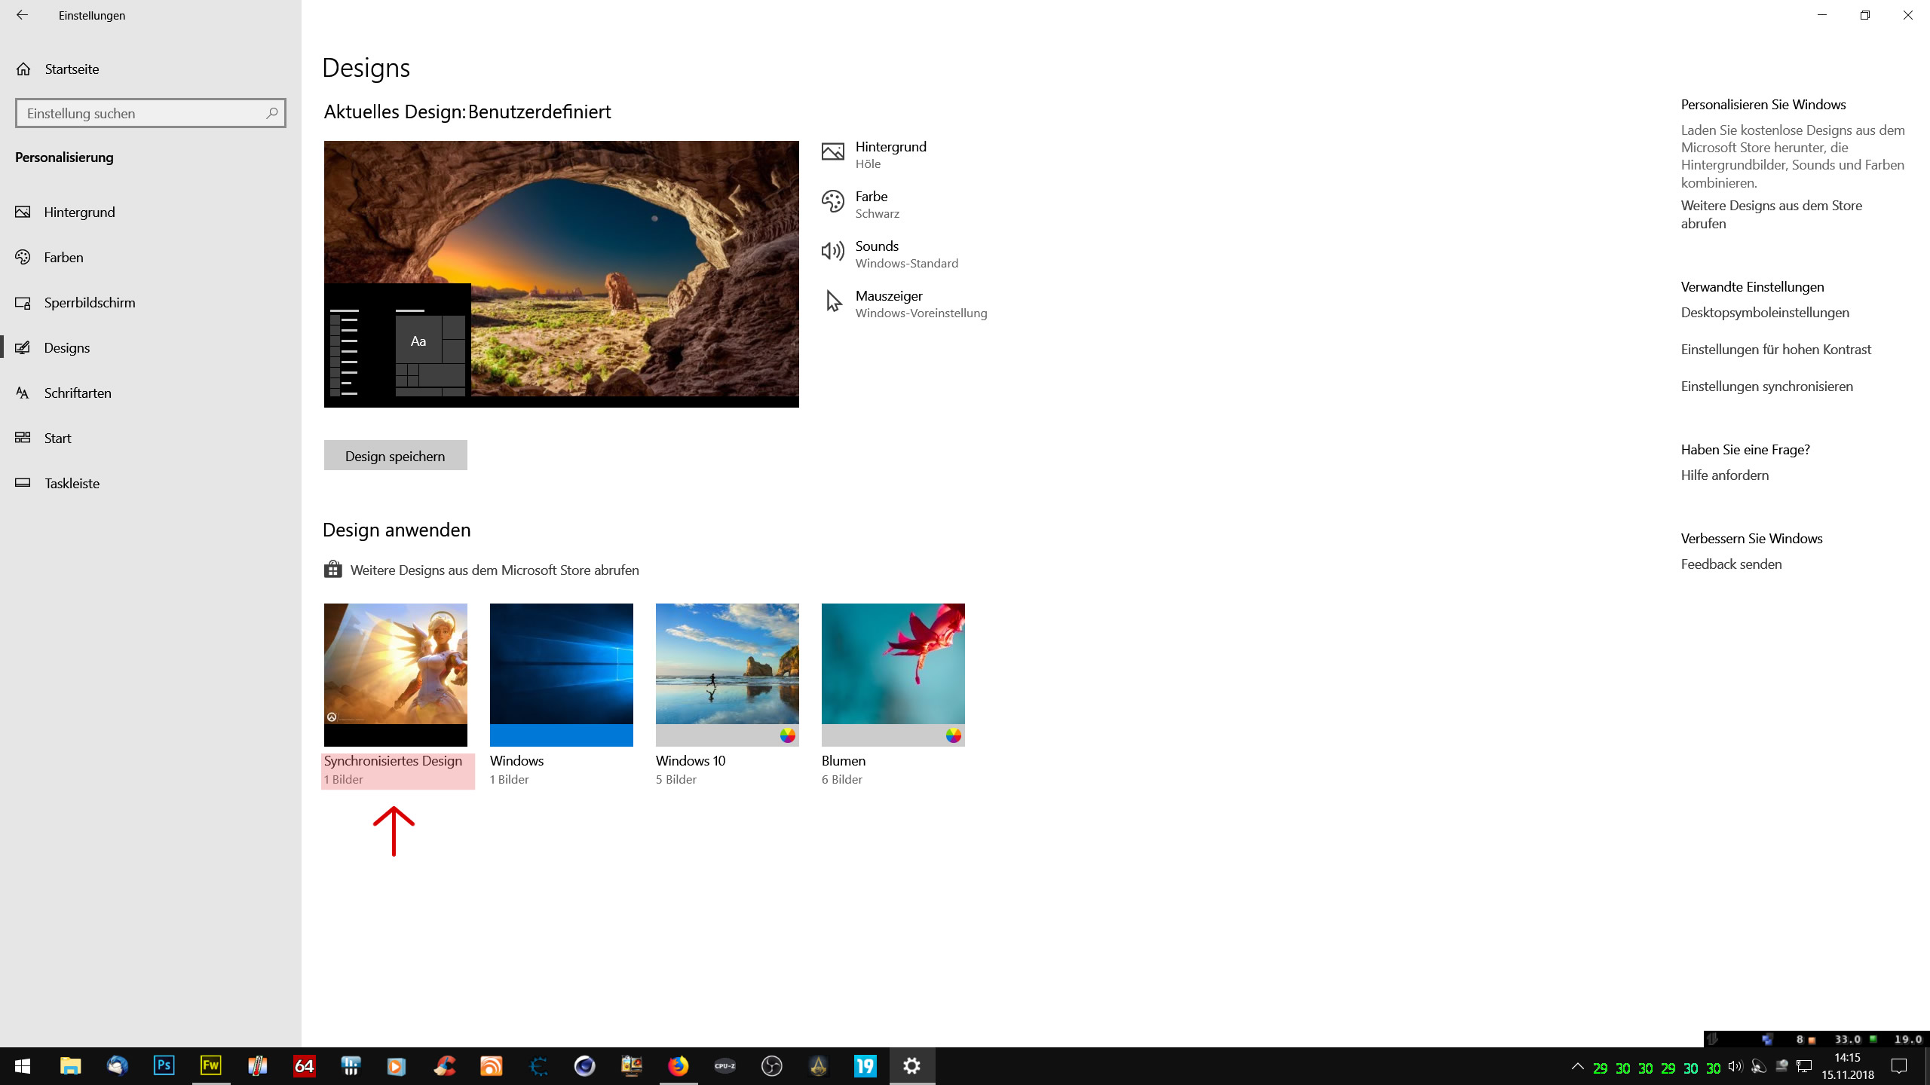Open Sperrbildschirm page
The image size is (1930, 1085).
[x=89, y=303]
